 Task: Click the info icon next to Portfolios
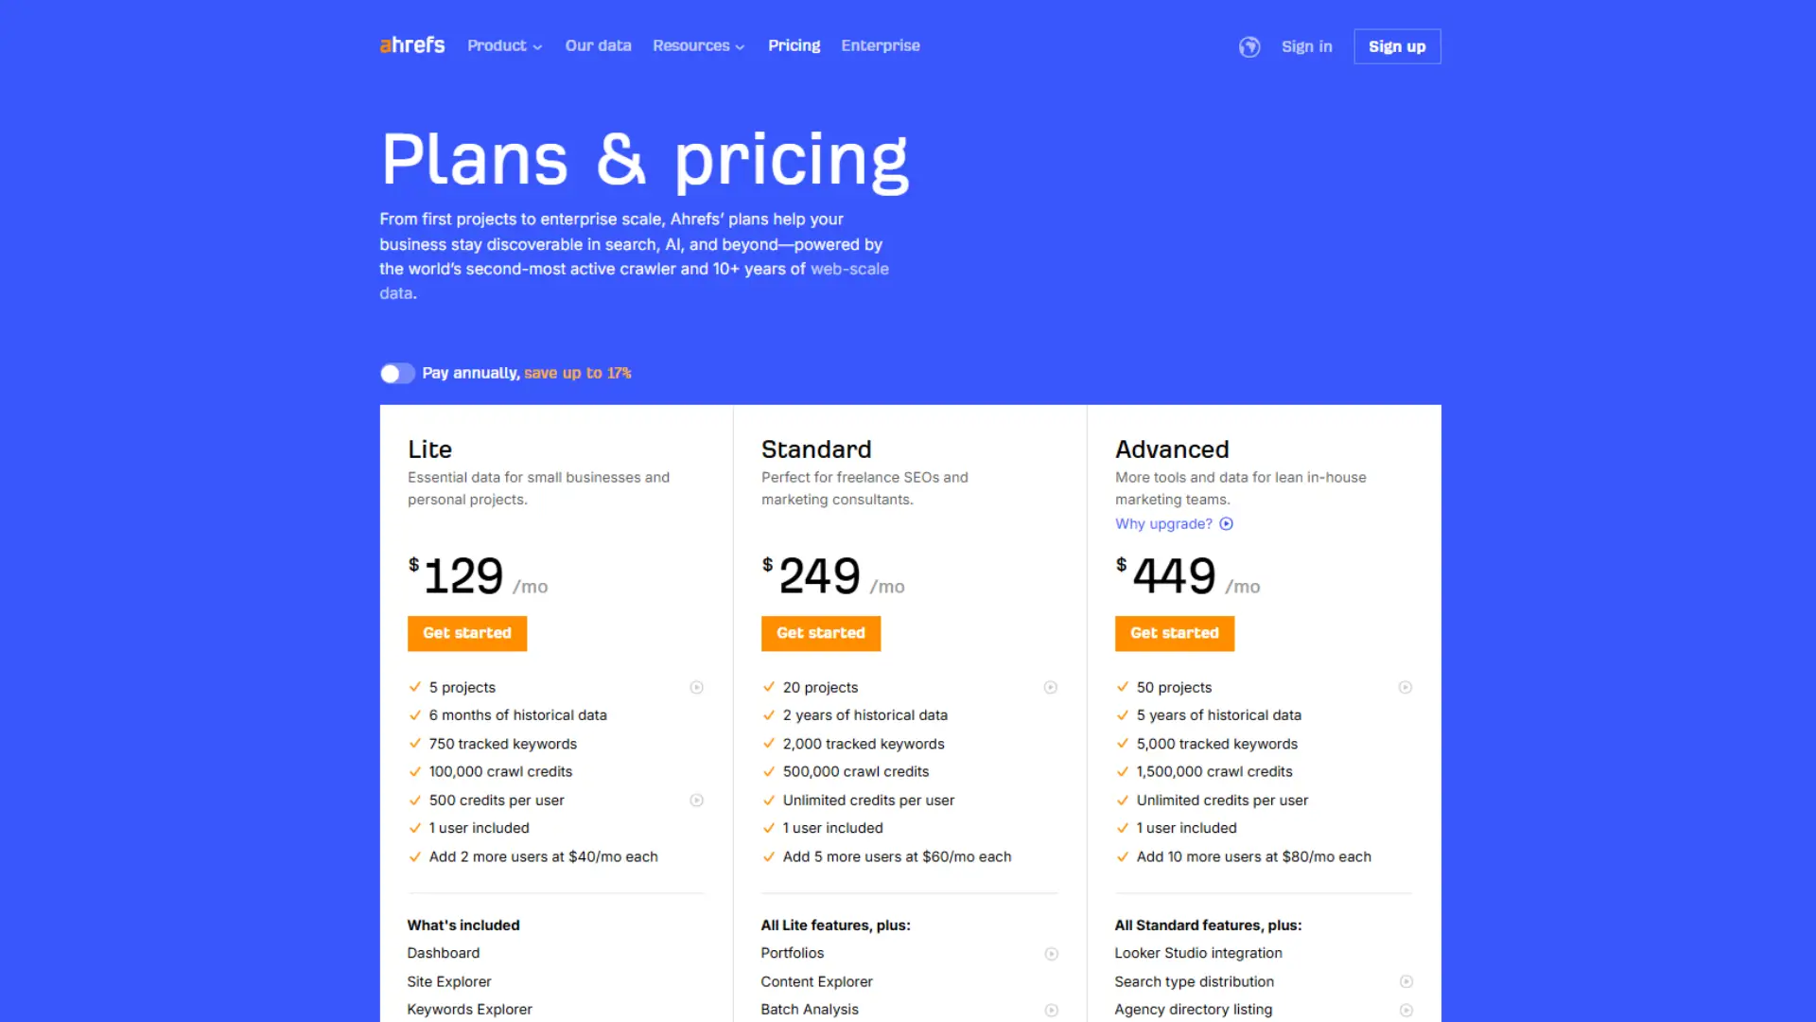[1051, 954]
